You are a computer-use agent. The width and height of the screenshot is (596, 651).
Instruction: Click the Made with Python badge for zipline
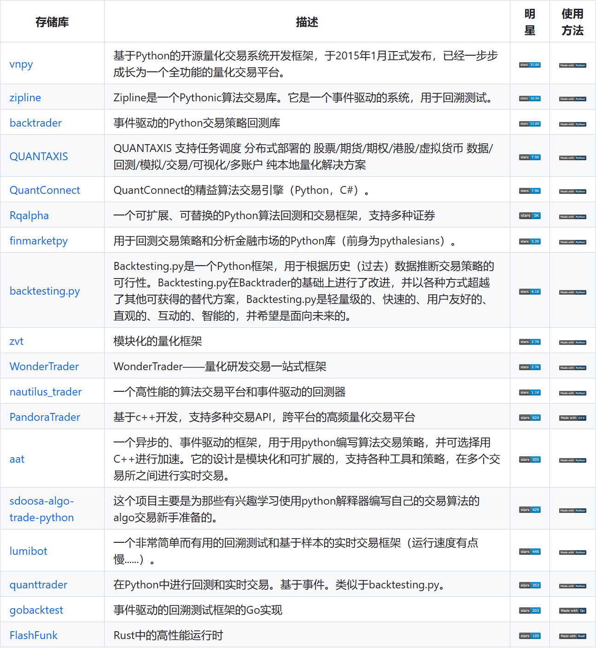[x=573, y=99]
